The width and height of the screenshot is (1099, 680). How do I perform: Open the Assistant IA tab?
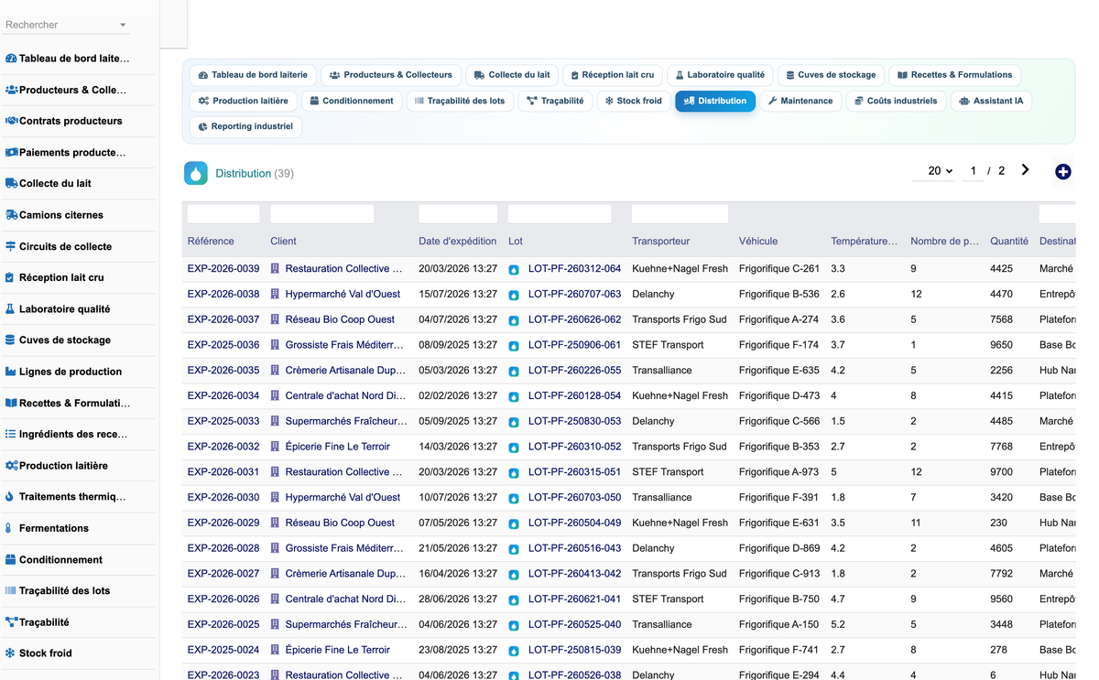click(x=991, y=101)
